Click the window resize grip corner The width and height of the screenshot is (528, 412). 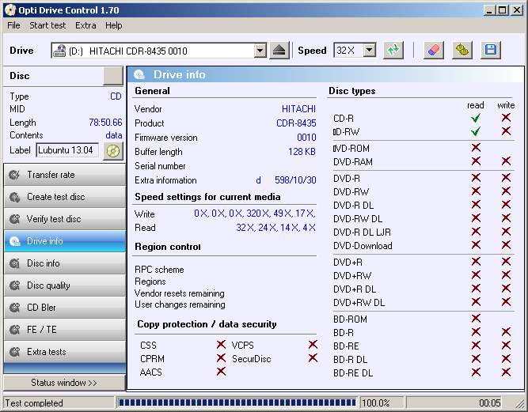click(x=519, y=403)
